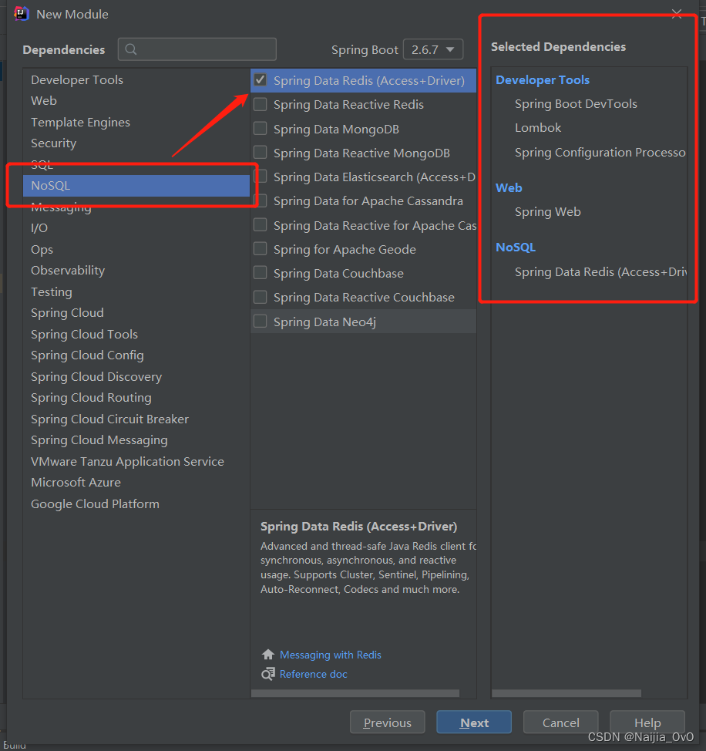
Task: Open the Messaging with Redis guide link
Action: (331, 655)
